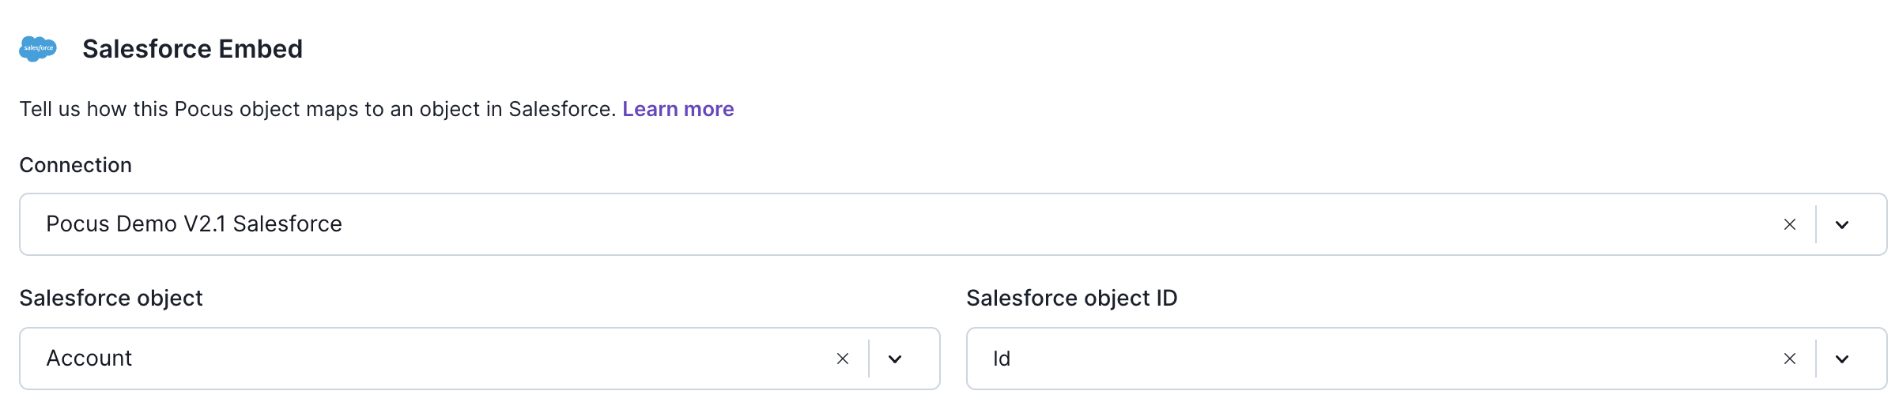Click the Pocus object mapping description text
The height and width of the screenshot is (417, 1899).
[316, 109]
